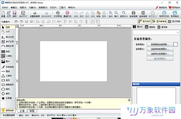Open the 打印(P) menu

[x=53, y=8]
